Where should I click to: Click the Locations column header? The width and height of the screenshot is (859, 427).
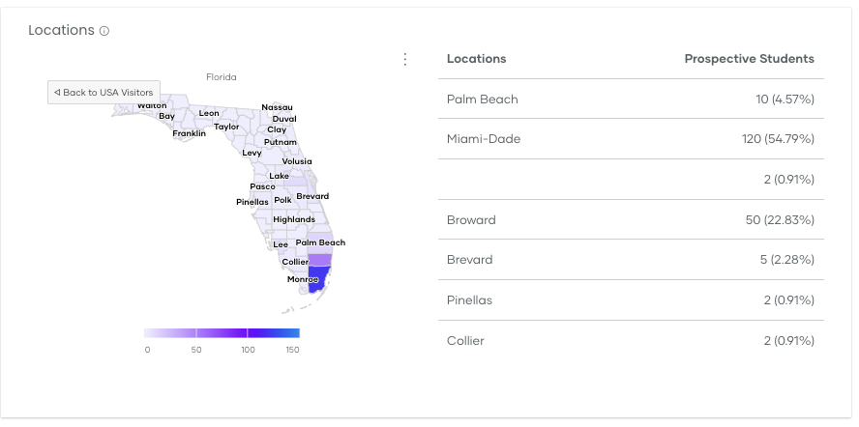[x=477, y=59]
